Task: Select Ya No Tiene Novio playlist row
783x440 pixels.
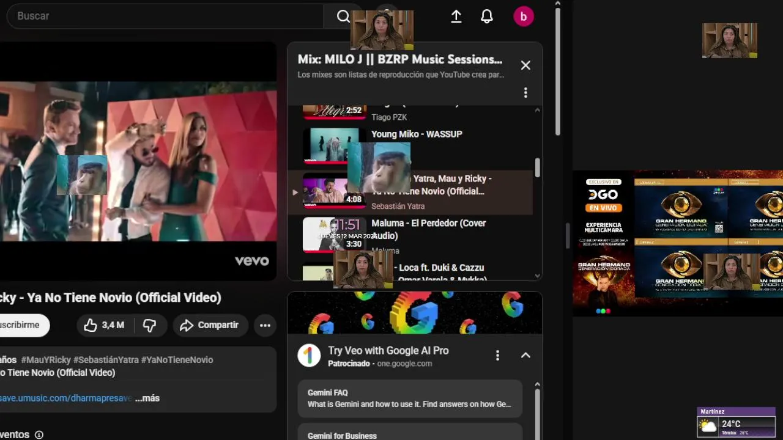Action: click(410, 193)
